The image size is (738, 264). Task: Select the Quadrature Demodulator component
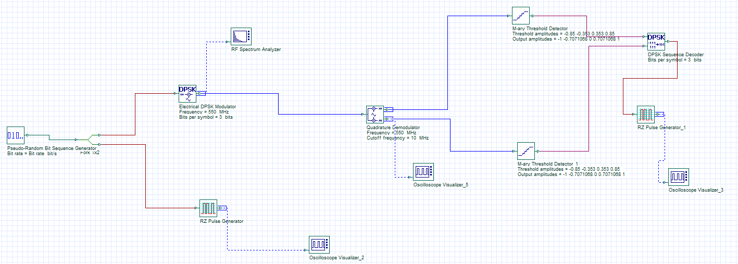tap(374, 114)
